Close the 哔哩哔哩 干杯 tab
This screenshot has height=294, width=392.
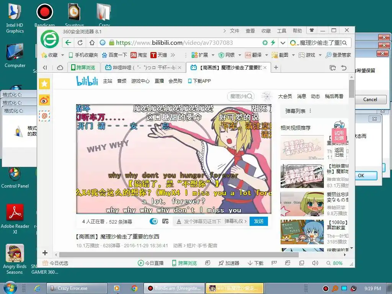pos(180,67)
